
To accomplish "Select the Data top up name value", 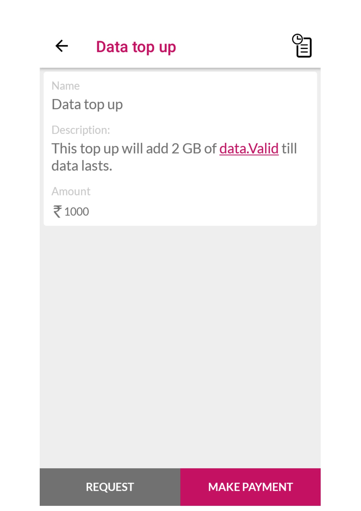I will coord(87,104).
